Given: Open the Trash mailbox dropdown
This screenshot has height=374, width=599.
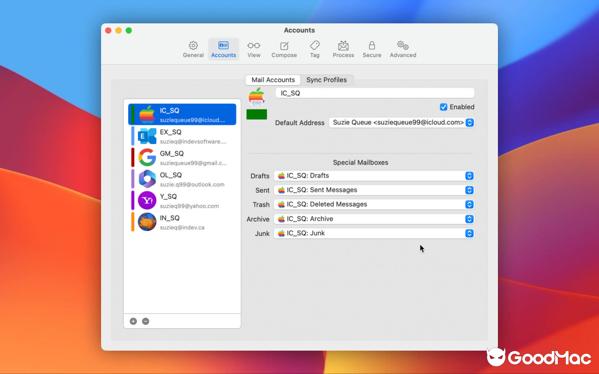Looking at the screenshot, I should [469, 204].
